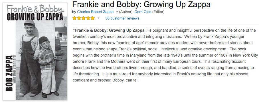The width and height of the screenshot is (259, 103).
Task: Click BOB ZAPPA vertical name on the cover
Action: click(x=9, y=73)
